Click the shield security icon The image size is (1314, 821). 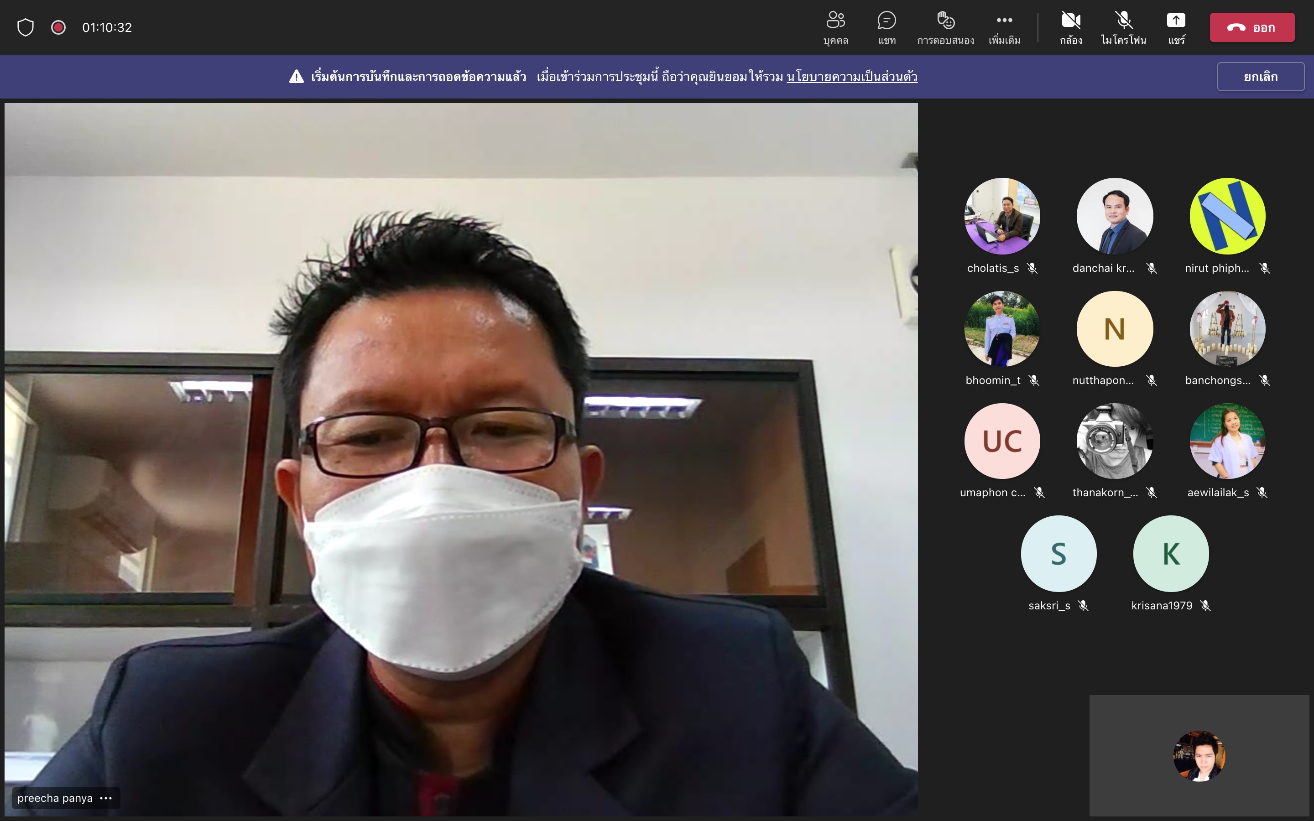[26, 27]
